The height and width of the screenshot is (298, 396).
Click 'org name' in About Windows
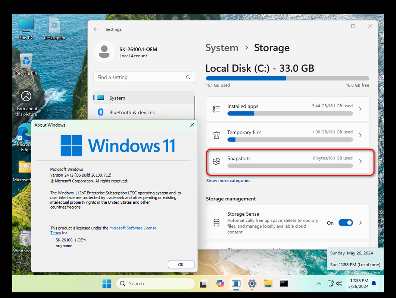(64, 246)
